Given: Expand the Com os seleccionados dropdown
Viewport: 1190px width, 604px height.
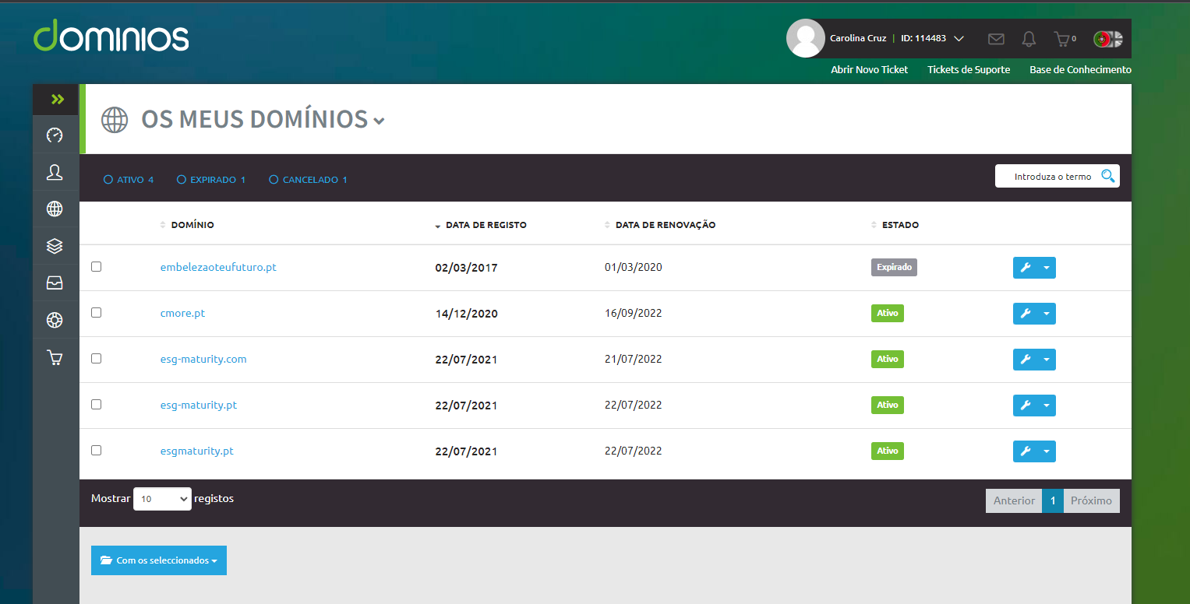Looking at the screenshot, I should click(159, 560).
